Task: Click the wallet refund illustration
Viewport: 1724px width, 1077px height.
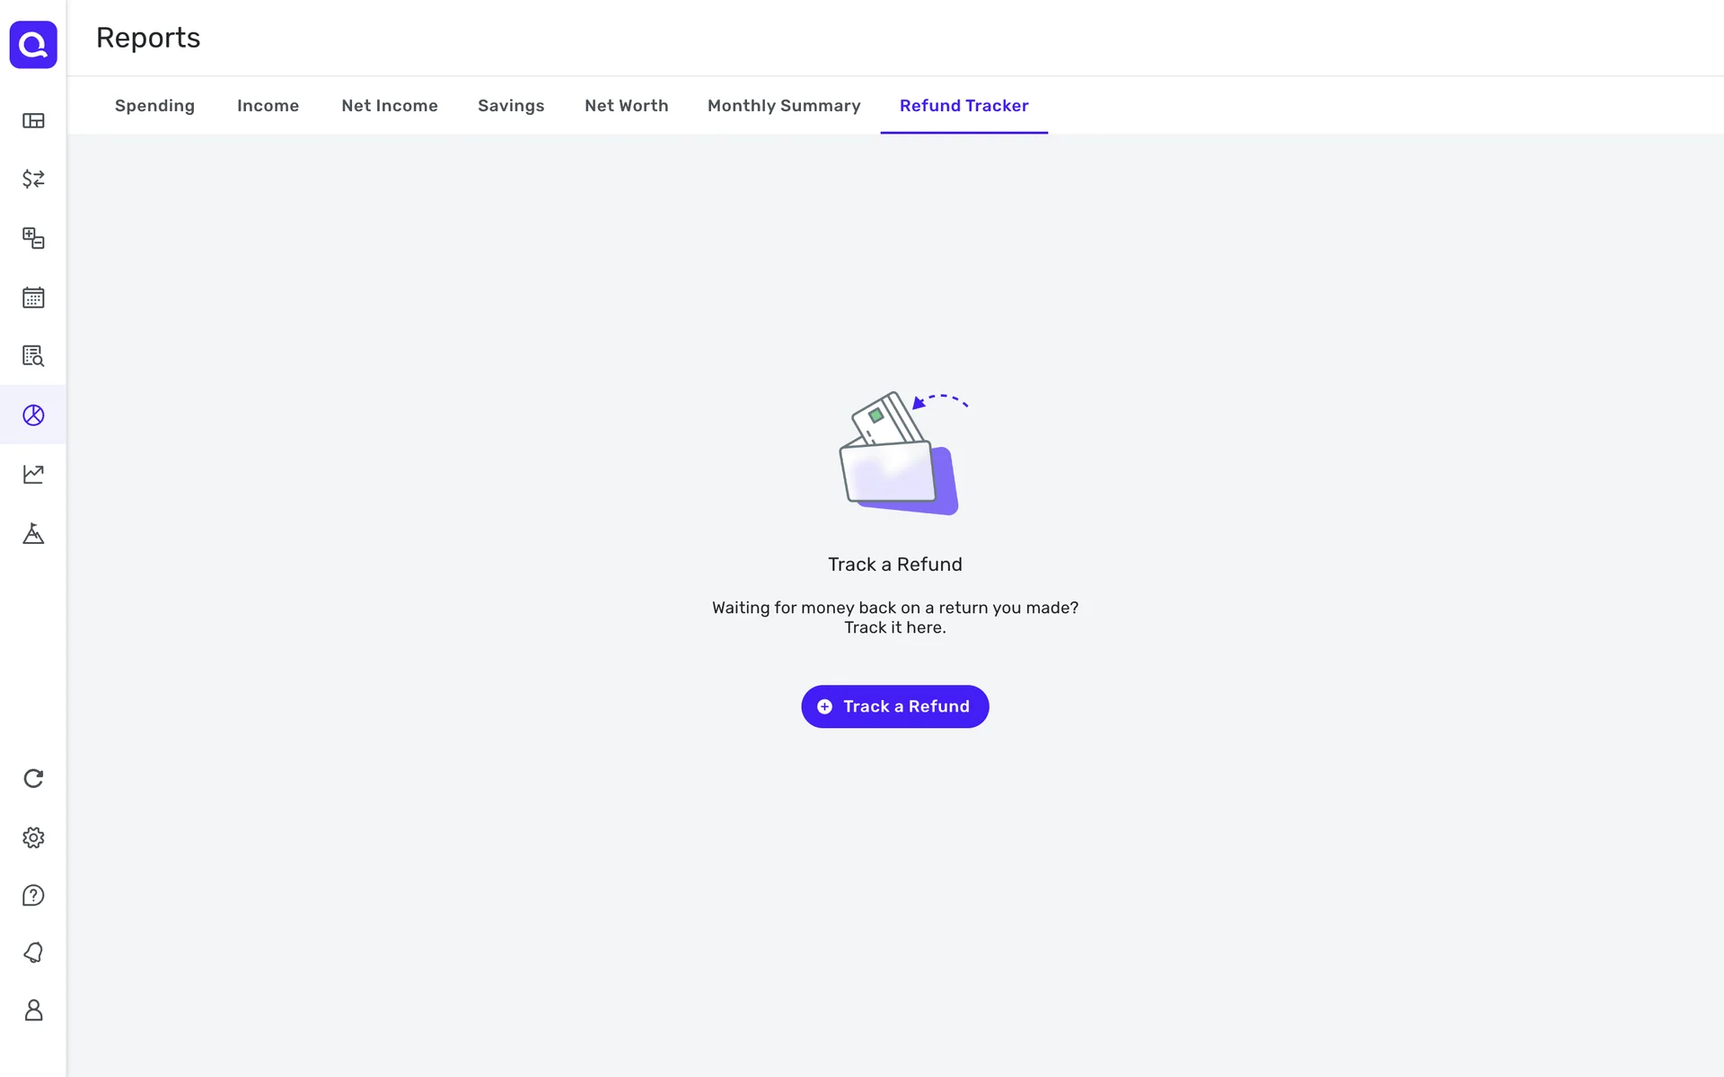Action: click(x=898, y=454)
